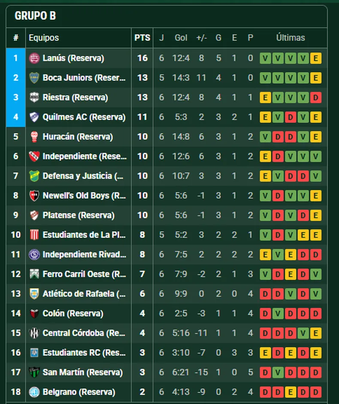339x404 pixels.
Task: Select the Atlético de Rafaela row name
Action: point(84,294)
